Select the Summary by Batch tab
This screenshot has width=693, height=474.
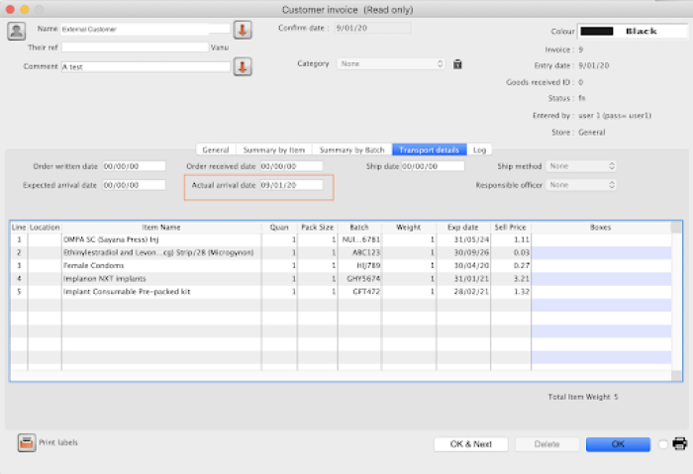click(351, 149)
